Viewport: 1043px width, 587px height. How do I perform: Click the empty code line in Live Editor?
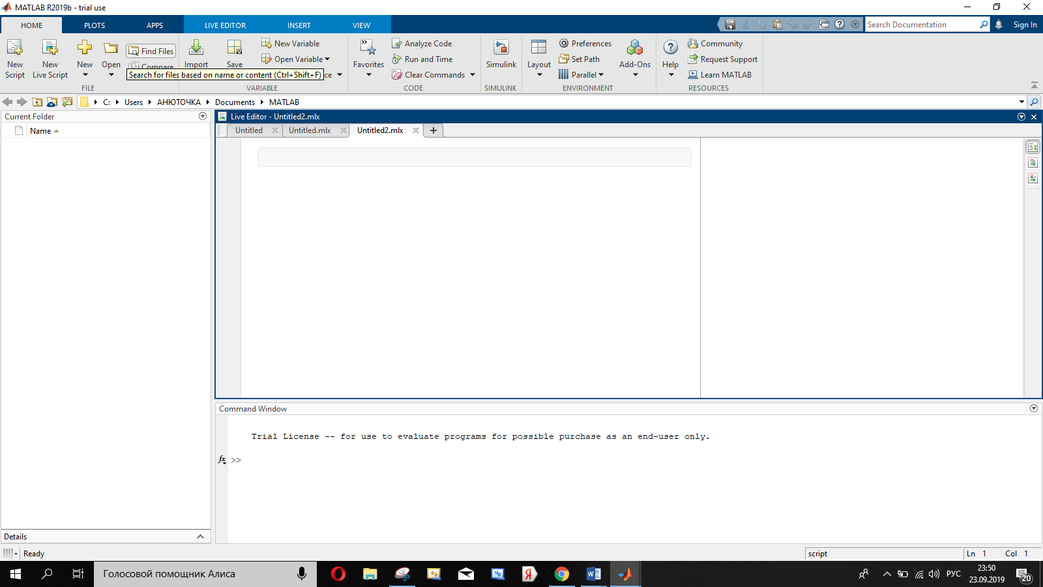click(x=474, y=157)
